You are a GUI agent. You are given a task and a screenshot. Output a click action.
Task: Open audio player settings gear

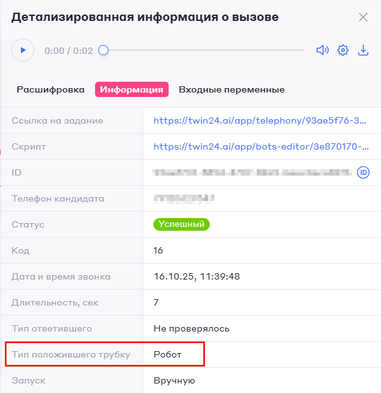click(x=343, y=50)
